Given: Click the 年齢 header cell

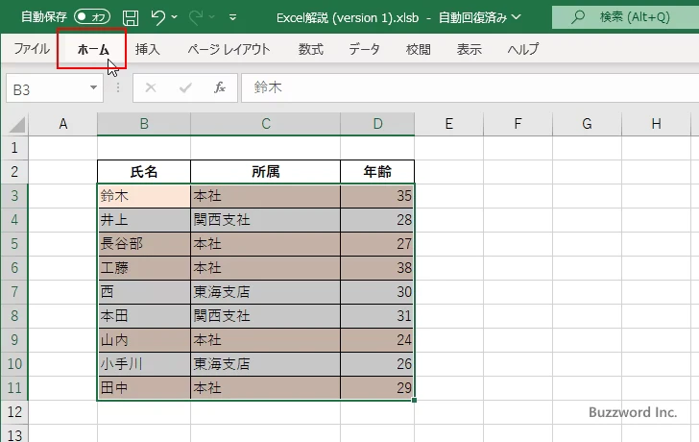Looking at the screenshot, I should click(377, 172).
